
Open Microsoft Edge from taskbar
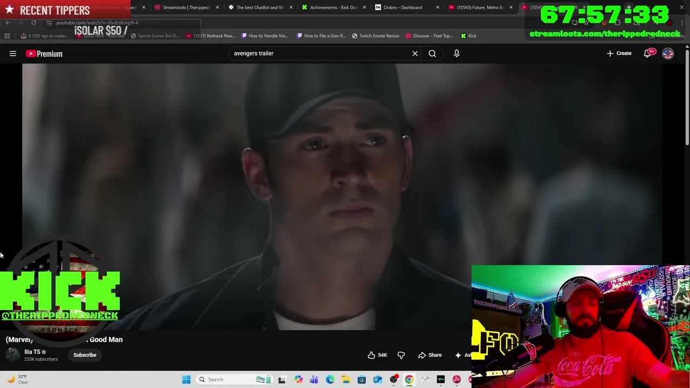point(330,379)
